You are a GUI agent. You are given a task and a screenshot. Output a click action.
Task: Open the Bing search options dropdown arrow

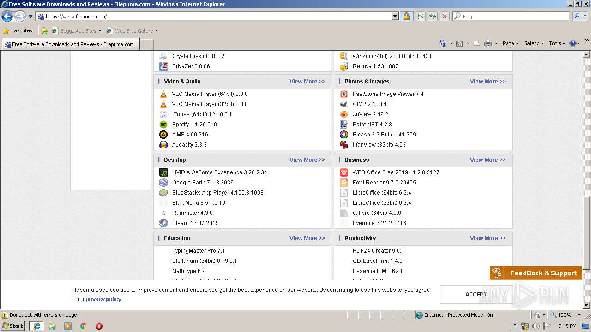click(585, 17)
